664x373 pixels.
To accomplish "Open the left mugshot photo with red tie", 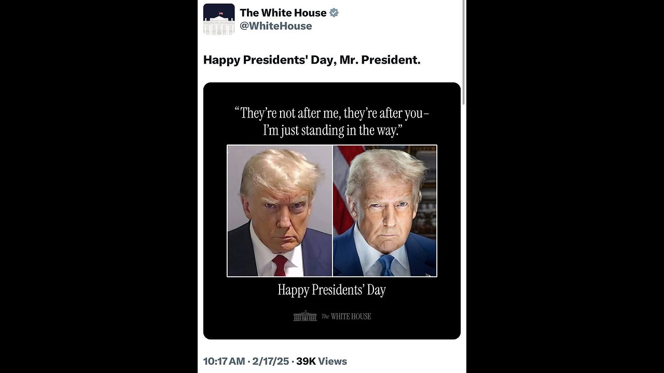I will tap(280, 211).
